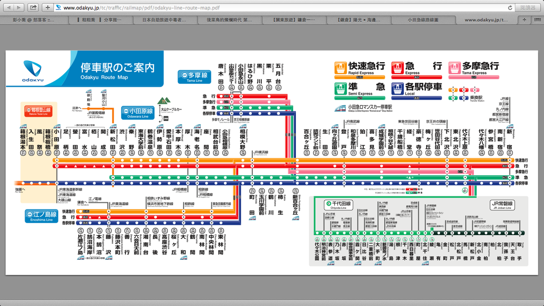
Task: Switch to the 【鎌倉】陽光 海邊 tab
Action: point(359,20)
